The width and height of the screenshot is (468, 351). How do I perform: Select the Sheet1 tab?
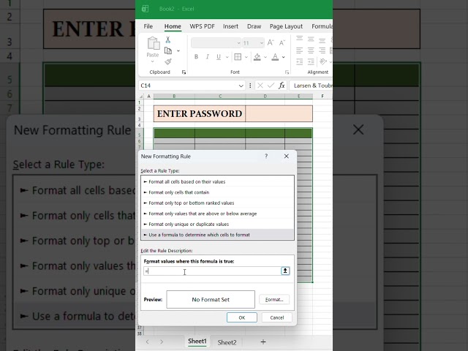197,341
